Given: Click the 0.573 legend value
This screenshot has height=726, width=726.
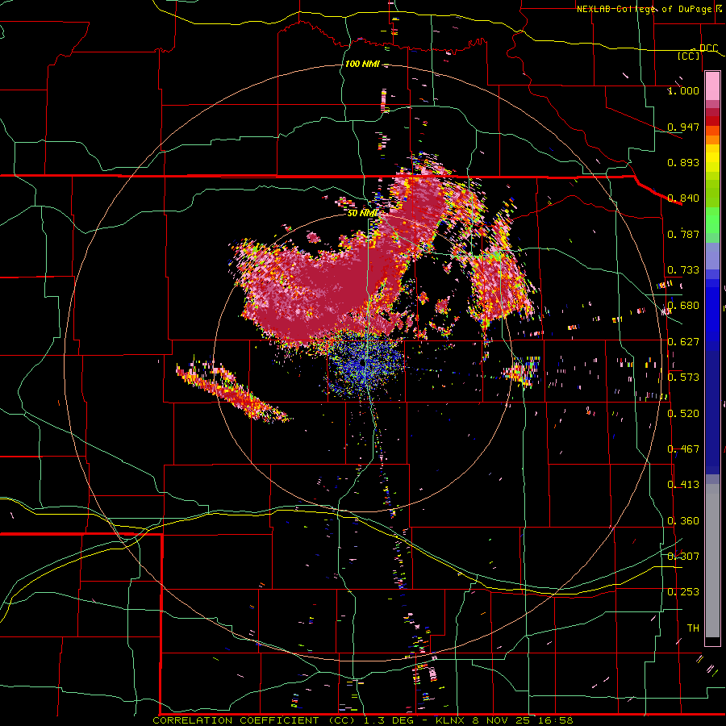Looking at the screenshot, I should [683, 378].
